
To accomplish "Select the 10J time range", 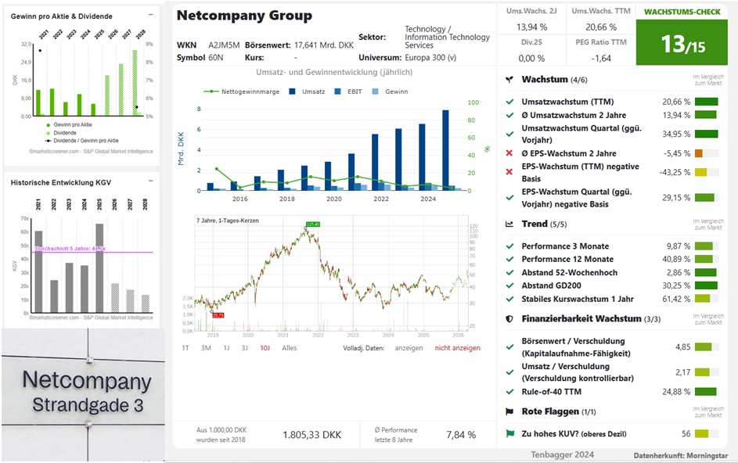I will tap(266, 348).
